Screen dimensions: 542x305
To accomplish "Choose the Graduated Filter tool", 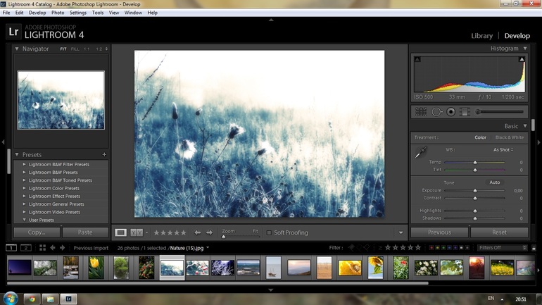I will click(x=465, y=112).
